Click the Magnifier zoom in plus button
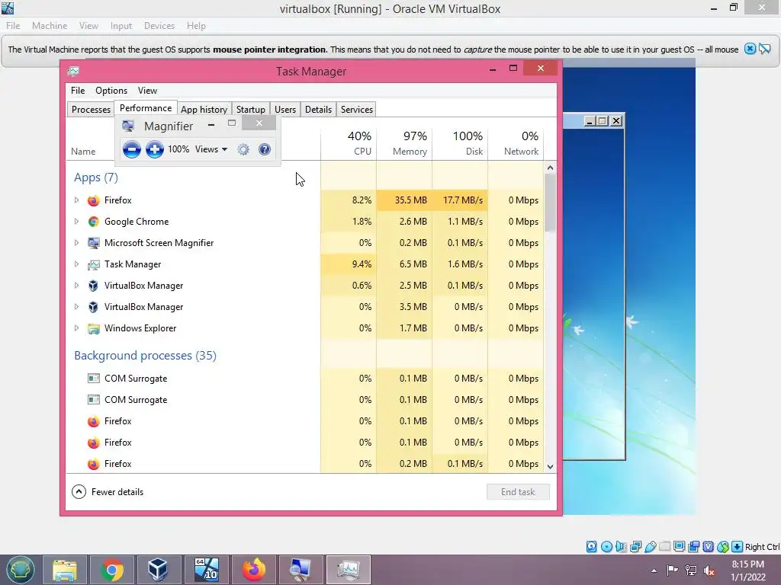This screenshot has height=585, width=781. coord(154,149)
